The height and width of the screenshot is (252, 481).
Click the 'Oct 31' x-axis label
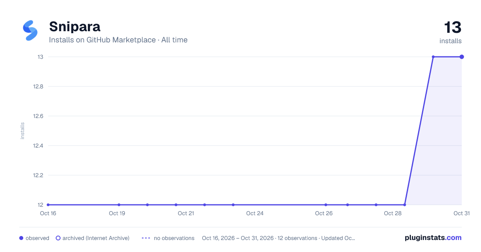(x=462, y=213)
